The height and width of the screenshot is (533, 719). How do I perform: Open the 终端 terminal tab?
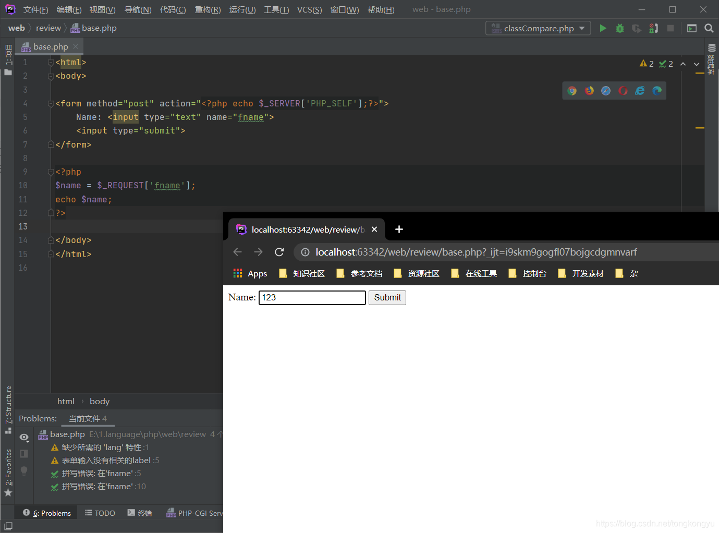140,513
